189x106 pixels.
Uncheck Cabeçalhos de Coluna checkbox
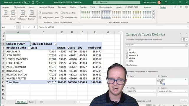(x=40, y=18)
